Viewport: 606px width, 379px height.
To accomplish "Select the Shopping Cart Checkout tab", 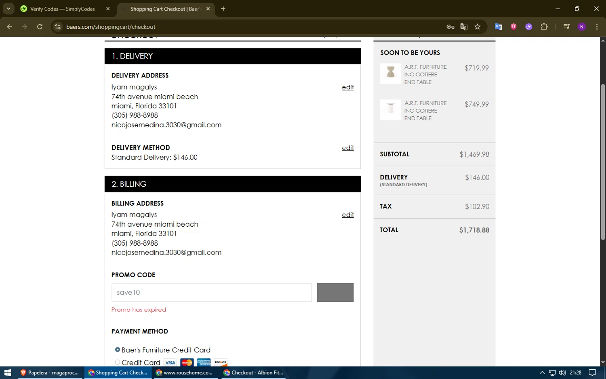I will pyautogui.click(x=165, y=9).
